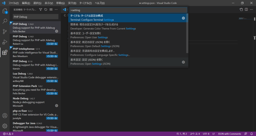Open the Accounts icon in activity bar

pyautogui.click(x=5, y=115)
